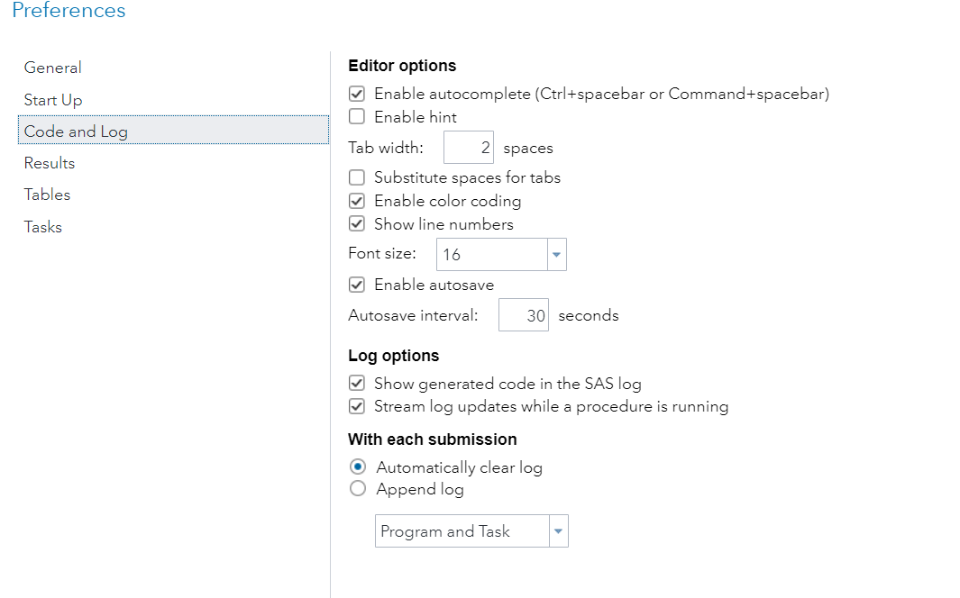The image size is (960, 598).
Task: Disable the Enable autocomplete checkbox
Action: pos(357,94)
